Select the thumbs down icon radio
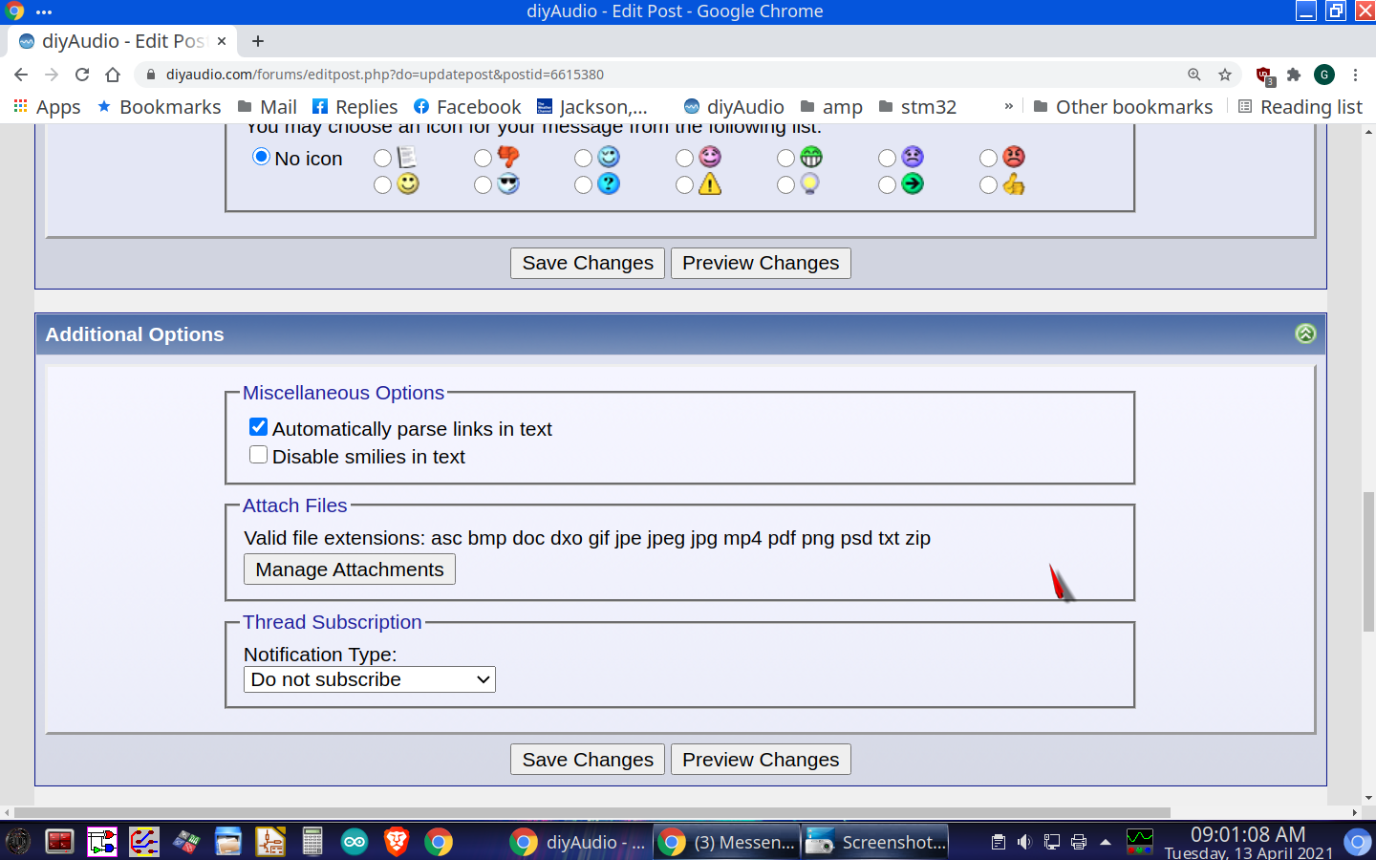This screenshot has width=1376, height=860. click(x=484, y=158)
